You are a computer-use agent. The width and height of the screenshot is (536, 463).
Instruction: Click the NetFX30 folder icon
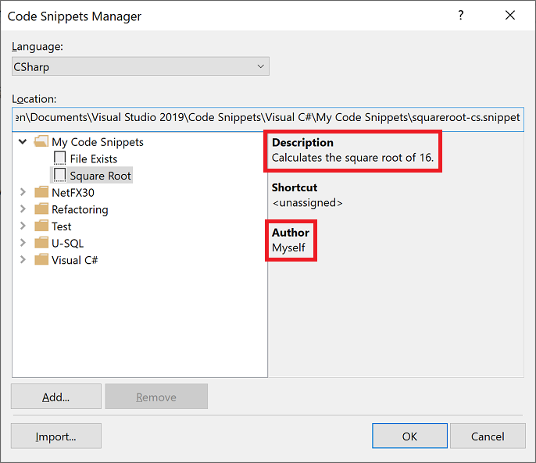tap(41, 192)
